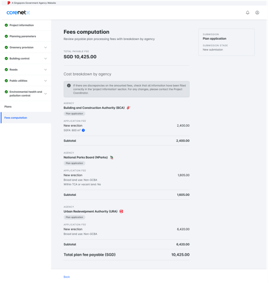The height and width of the screenshot is (285, 268).
Task: Click the green check beside Roads
Action: (x=6, y=70)
